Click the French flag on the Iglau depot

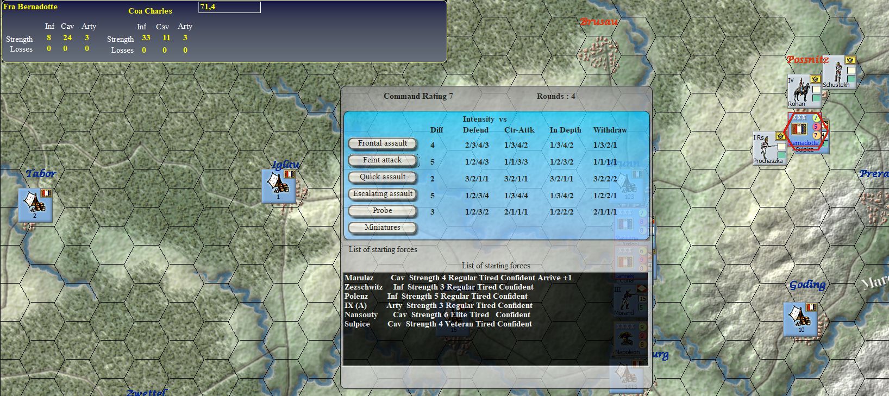pyautogui.click(x=290, y=174)
